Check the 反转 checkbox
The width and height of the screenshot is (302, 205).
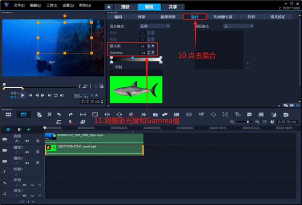tap(111, 66)
